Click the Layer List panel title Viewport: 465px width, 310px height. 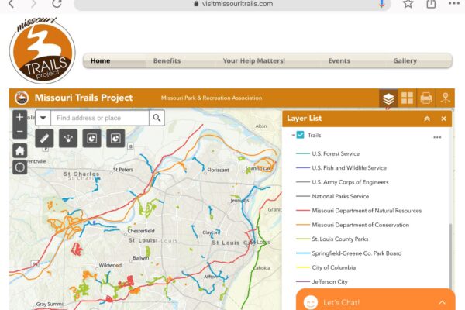[x=304, y=119]
